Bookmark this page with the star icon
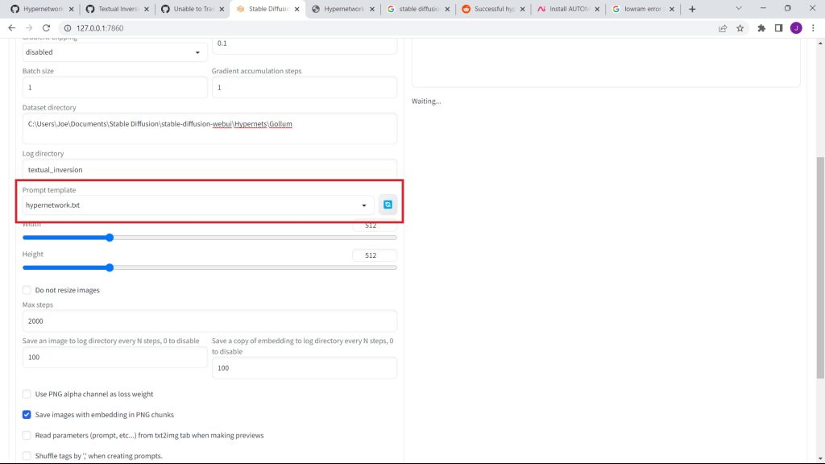This screenshot has width=825, height=464. click(740, 28)
